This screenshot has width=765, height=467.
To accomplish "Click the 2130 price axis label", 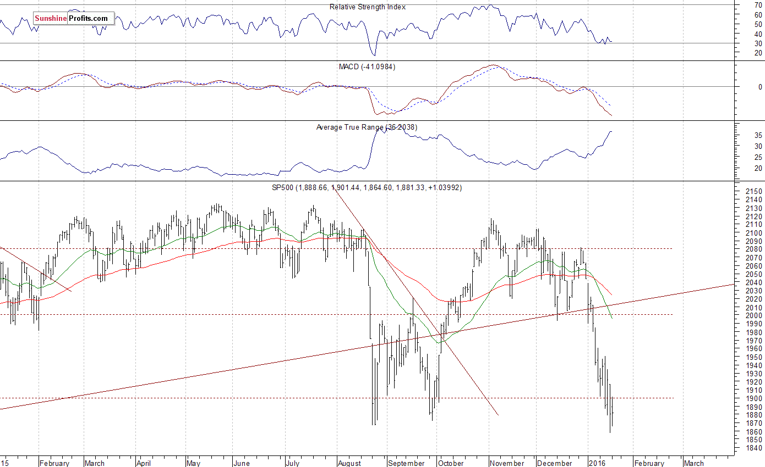I will [x=754, y=208].
